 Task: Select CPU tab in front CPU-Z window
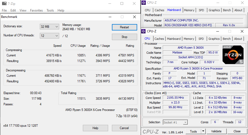[x=147, y=38]
